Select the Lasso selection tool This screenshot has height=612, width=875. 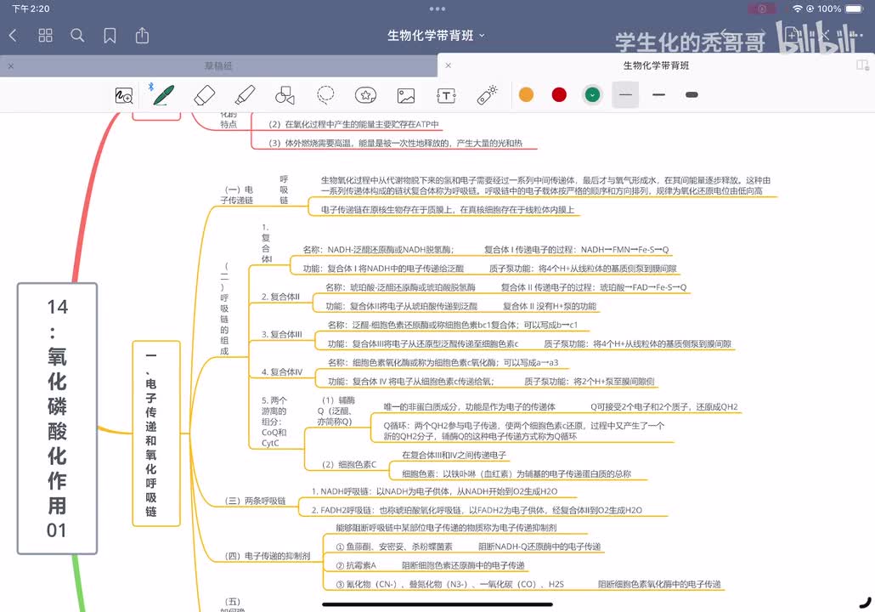(325, 95)
